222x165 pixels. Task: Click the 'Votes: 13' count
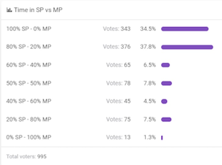point(118,137)
